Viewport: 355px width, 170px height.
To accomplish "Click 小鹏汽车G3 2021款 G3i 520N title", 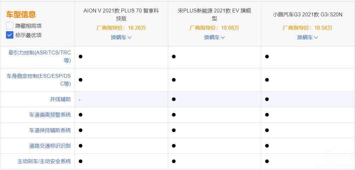I will point(307,15).
